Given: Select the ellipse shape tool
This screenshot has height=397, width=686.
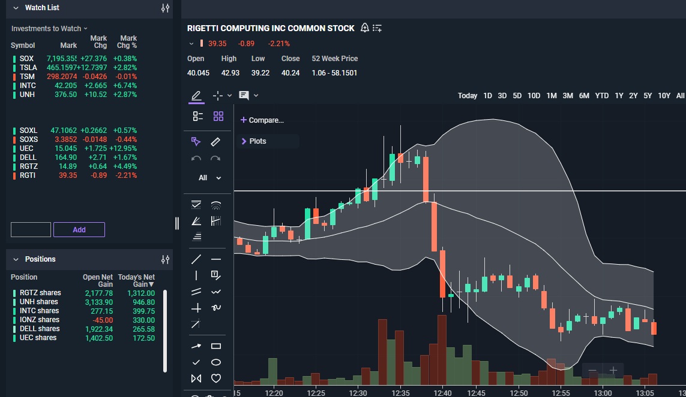Looking at the screenshot, I should pos(215,362).
